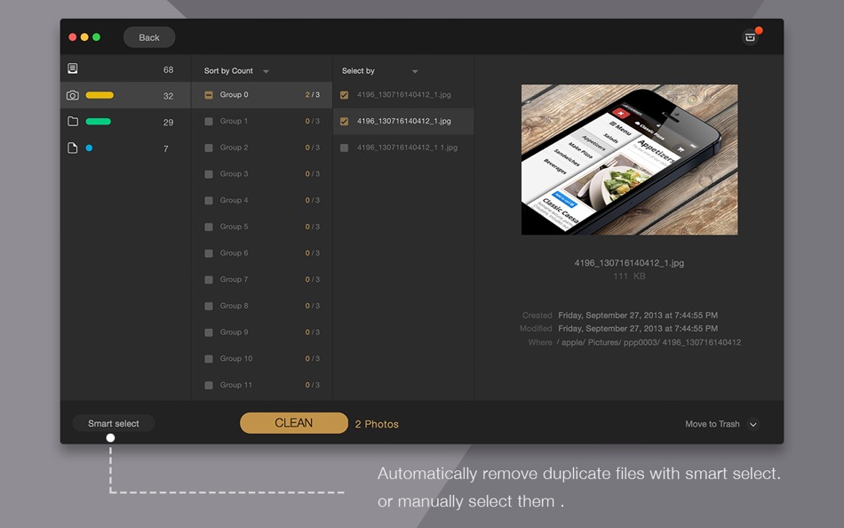Expand the Move to Trash options chevron

pyautogui.click(x=753, y=424)
